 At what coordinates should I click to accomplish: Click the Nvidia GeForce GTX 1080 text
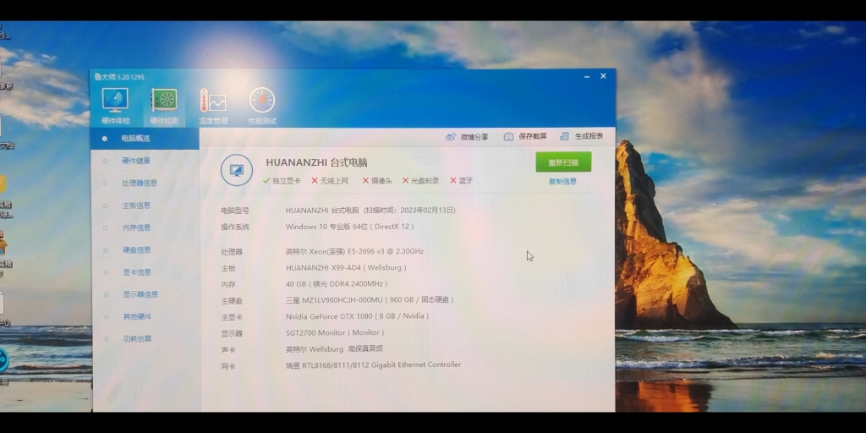click(x=358, y=316)
